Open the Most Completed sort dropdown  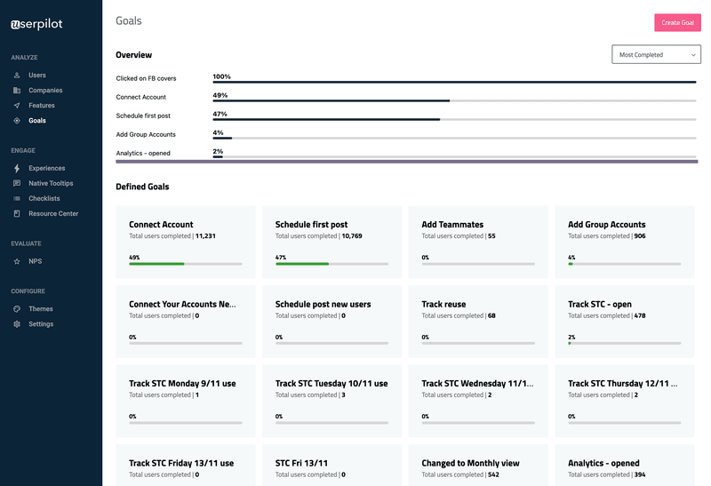(656, 55)
